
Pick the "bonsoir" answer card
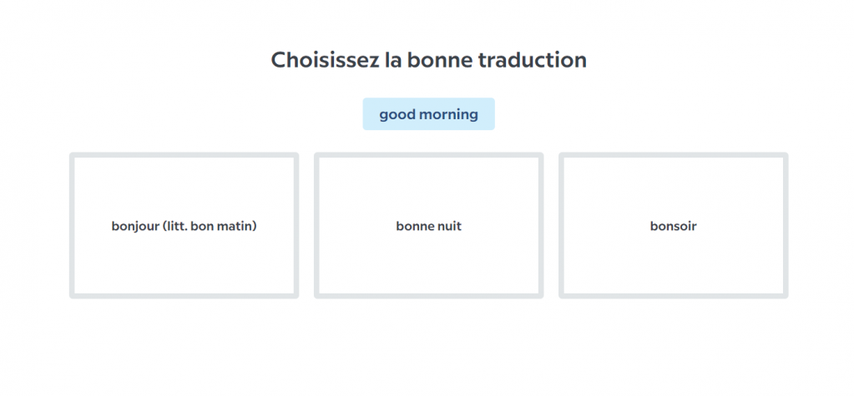[x=673, y=225]
